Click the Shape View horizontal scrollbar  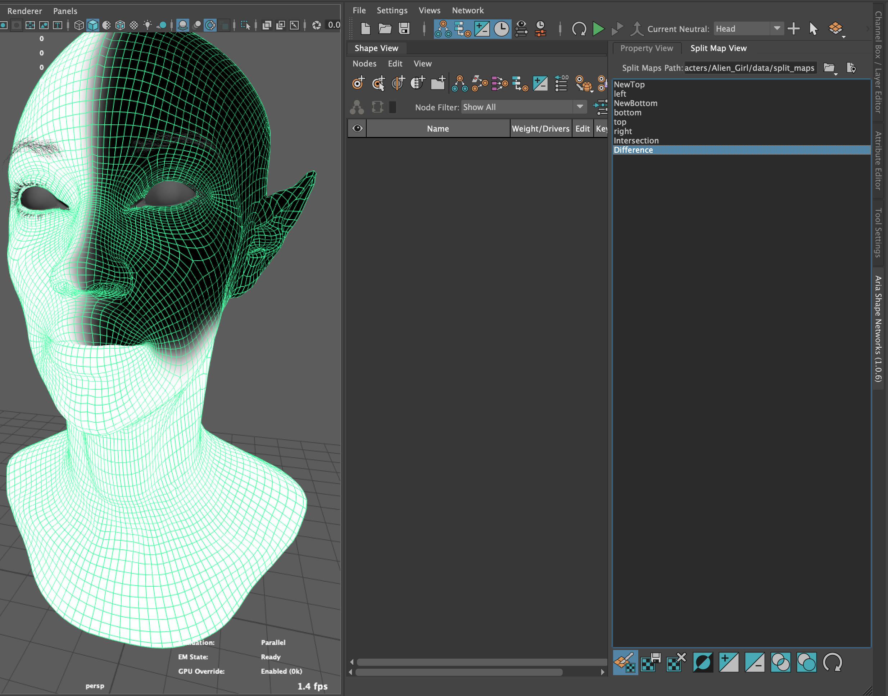(x=458, y=672)
